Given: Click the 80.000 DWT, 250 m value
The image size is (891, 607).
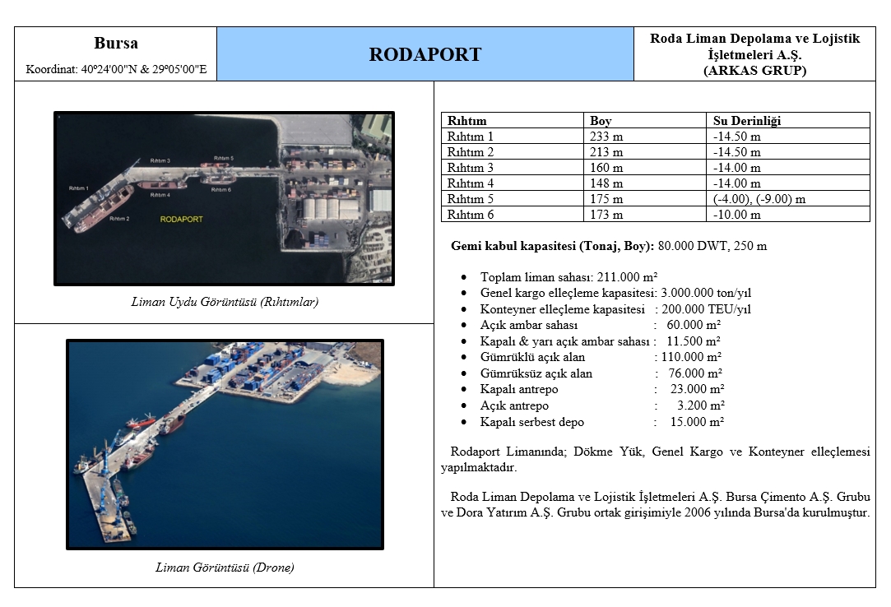Looking at the screenshot, I should [712, 246].
